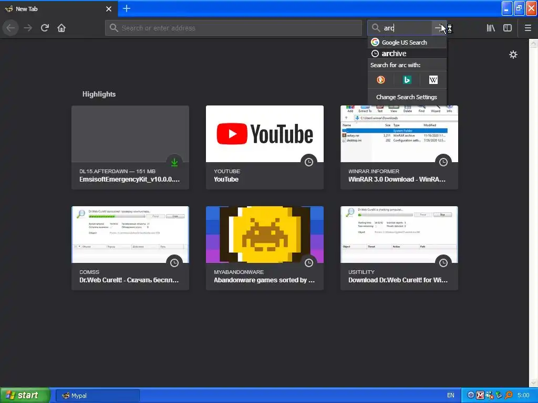Click into the search box containing arc
Viewport: 538px width, 403px height.
[400, 28]
